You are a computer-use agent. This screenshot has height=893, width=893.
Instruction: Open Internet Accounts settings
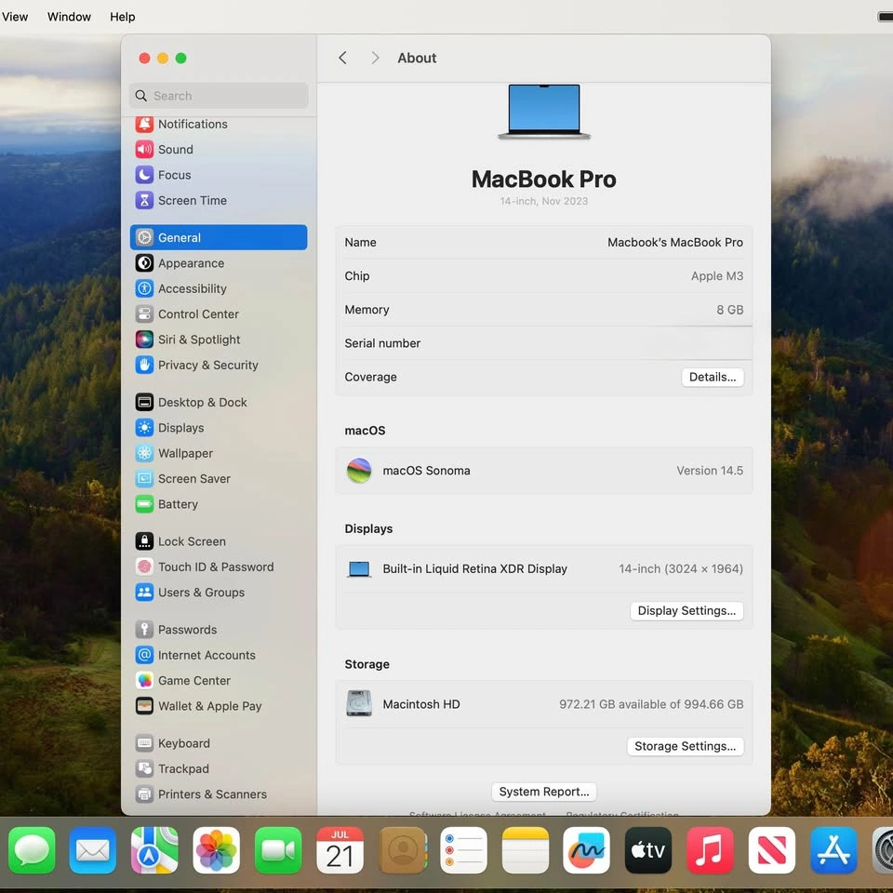[x=218, y=655]
